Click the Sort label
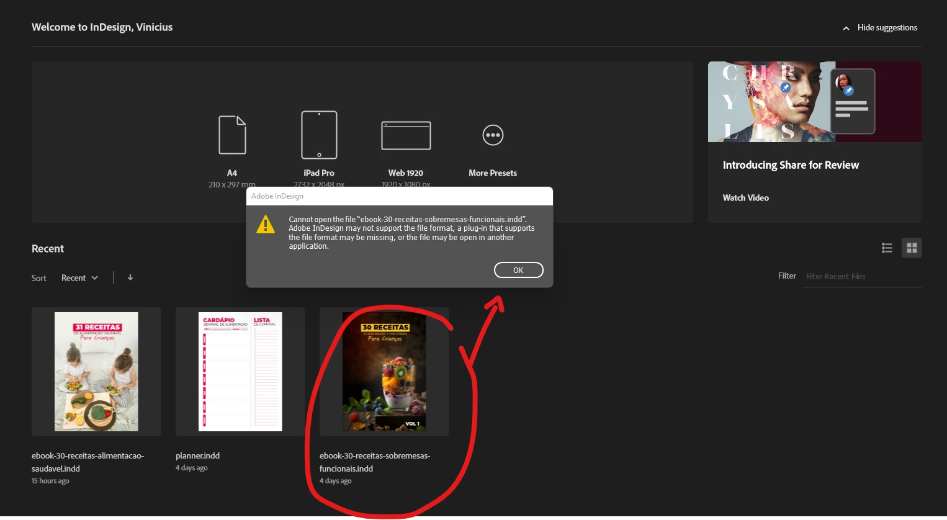 [x=39, y=278]
